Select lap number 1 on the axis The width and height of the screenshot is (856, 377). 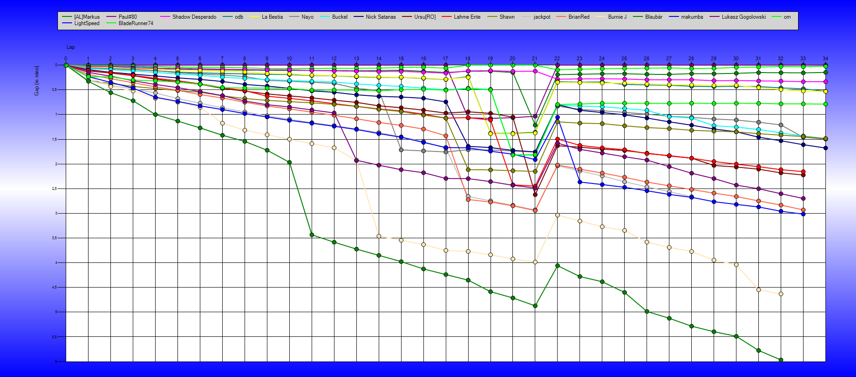click(88, 58)
